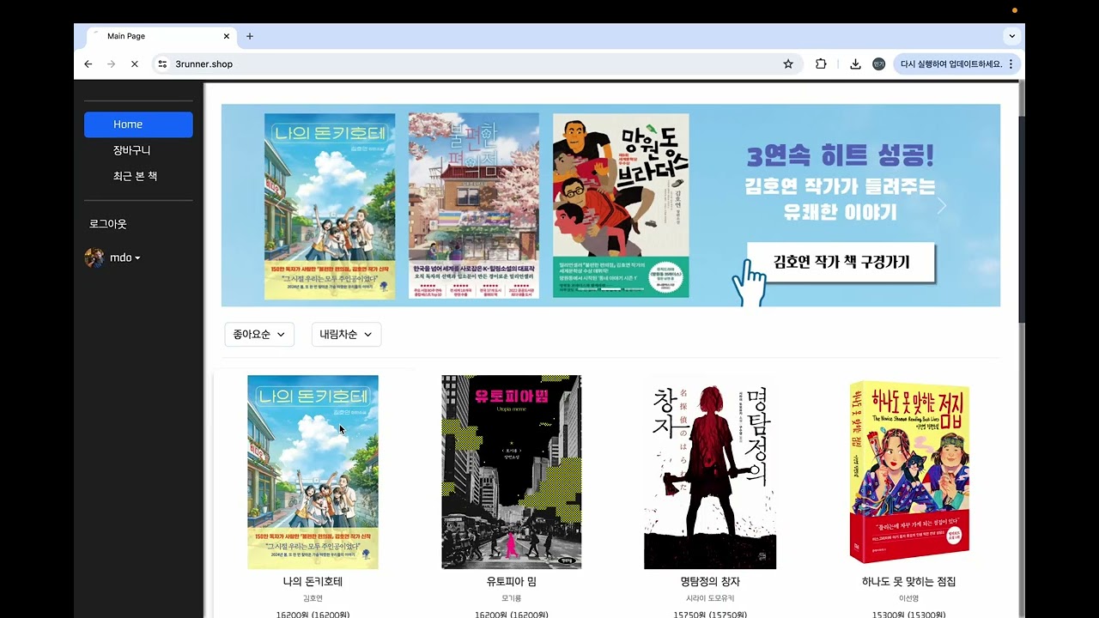The width and height of the screenshot is (1099, 618).
Task: Open the 하나도 못 맞히는 점집 cover image
Action: pyautogui.click(x=909, y=472)
